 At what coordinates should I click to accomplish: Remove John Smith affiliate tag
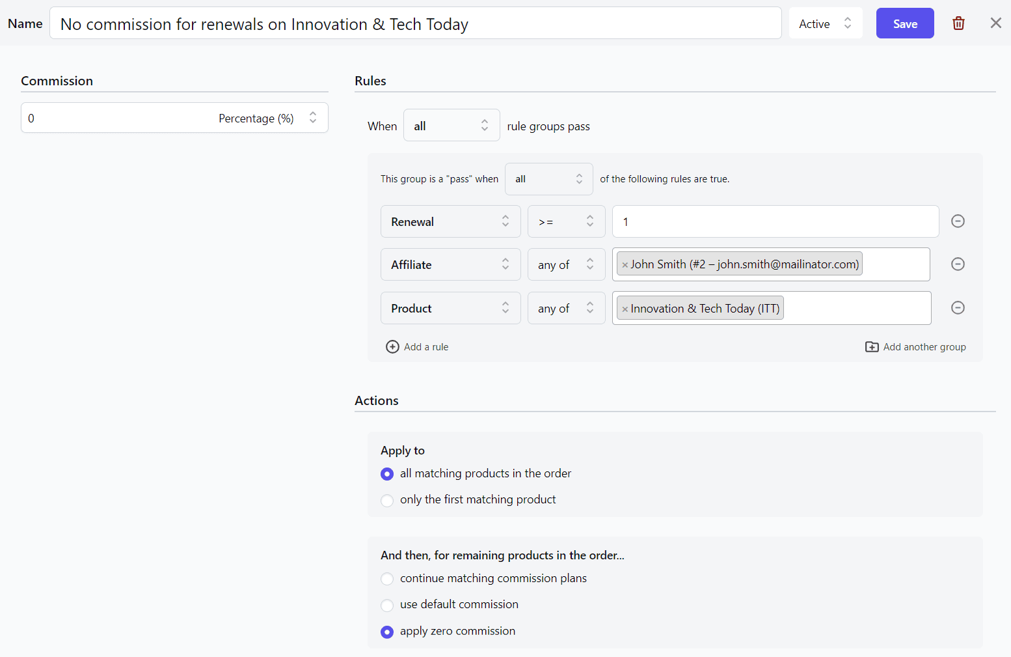[x=625, y=265]
